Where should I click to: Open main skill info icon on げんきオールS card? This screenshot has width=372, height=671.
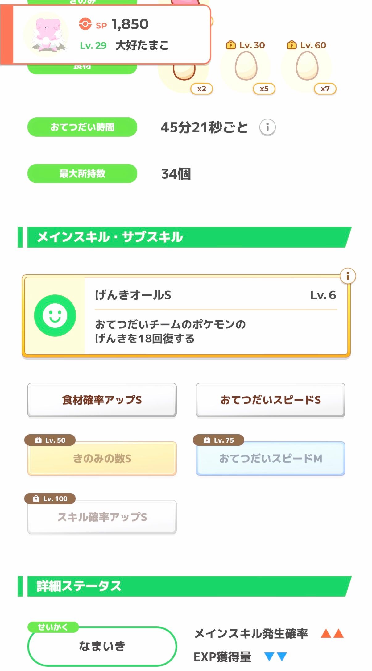(348, 276)
